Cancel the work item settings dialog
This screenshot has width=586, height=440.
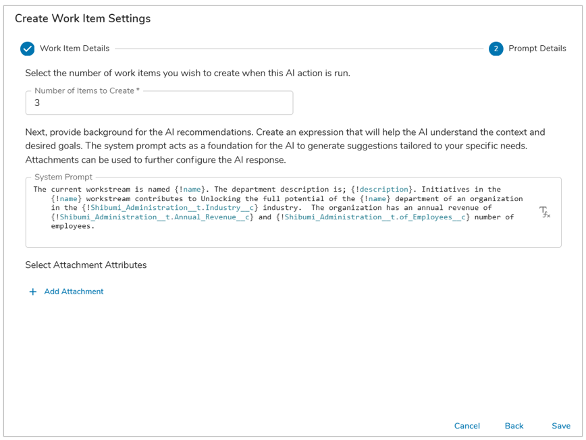click(467, 426)
